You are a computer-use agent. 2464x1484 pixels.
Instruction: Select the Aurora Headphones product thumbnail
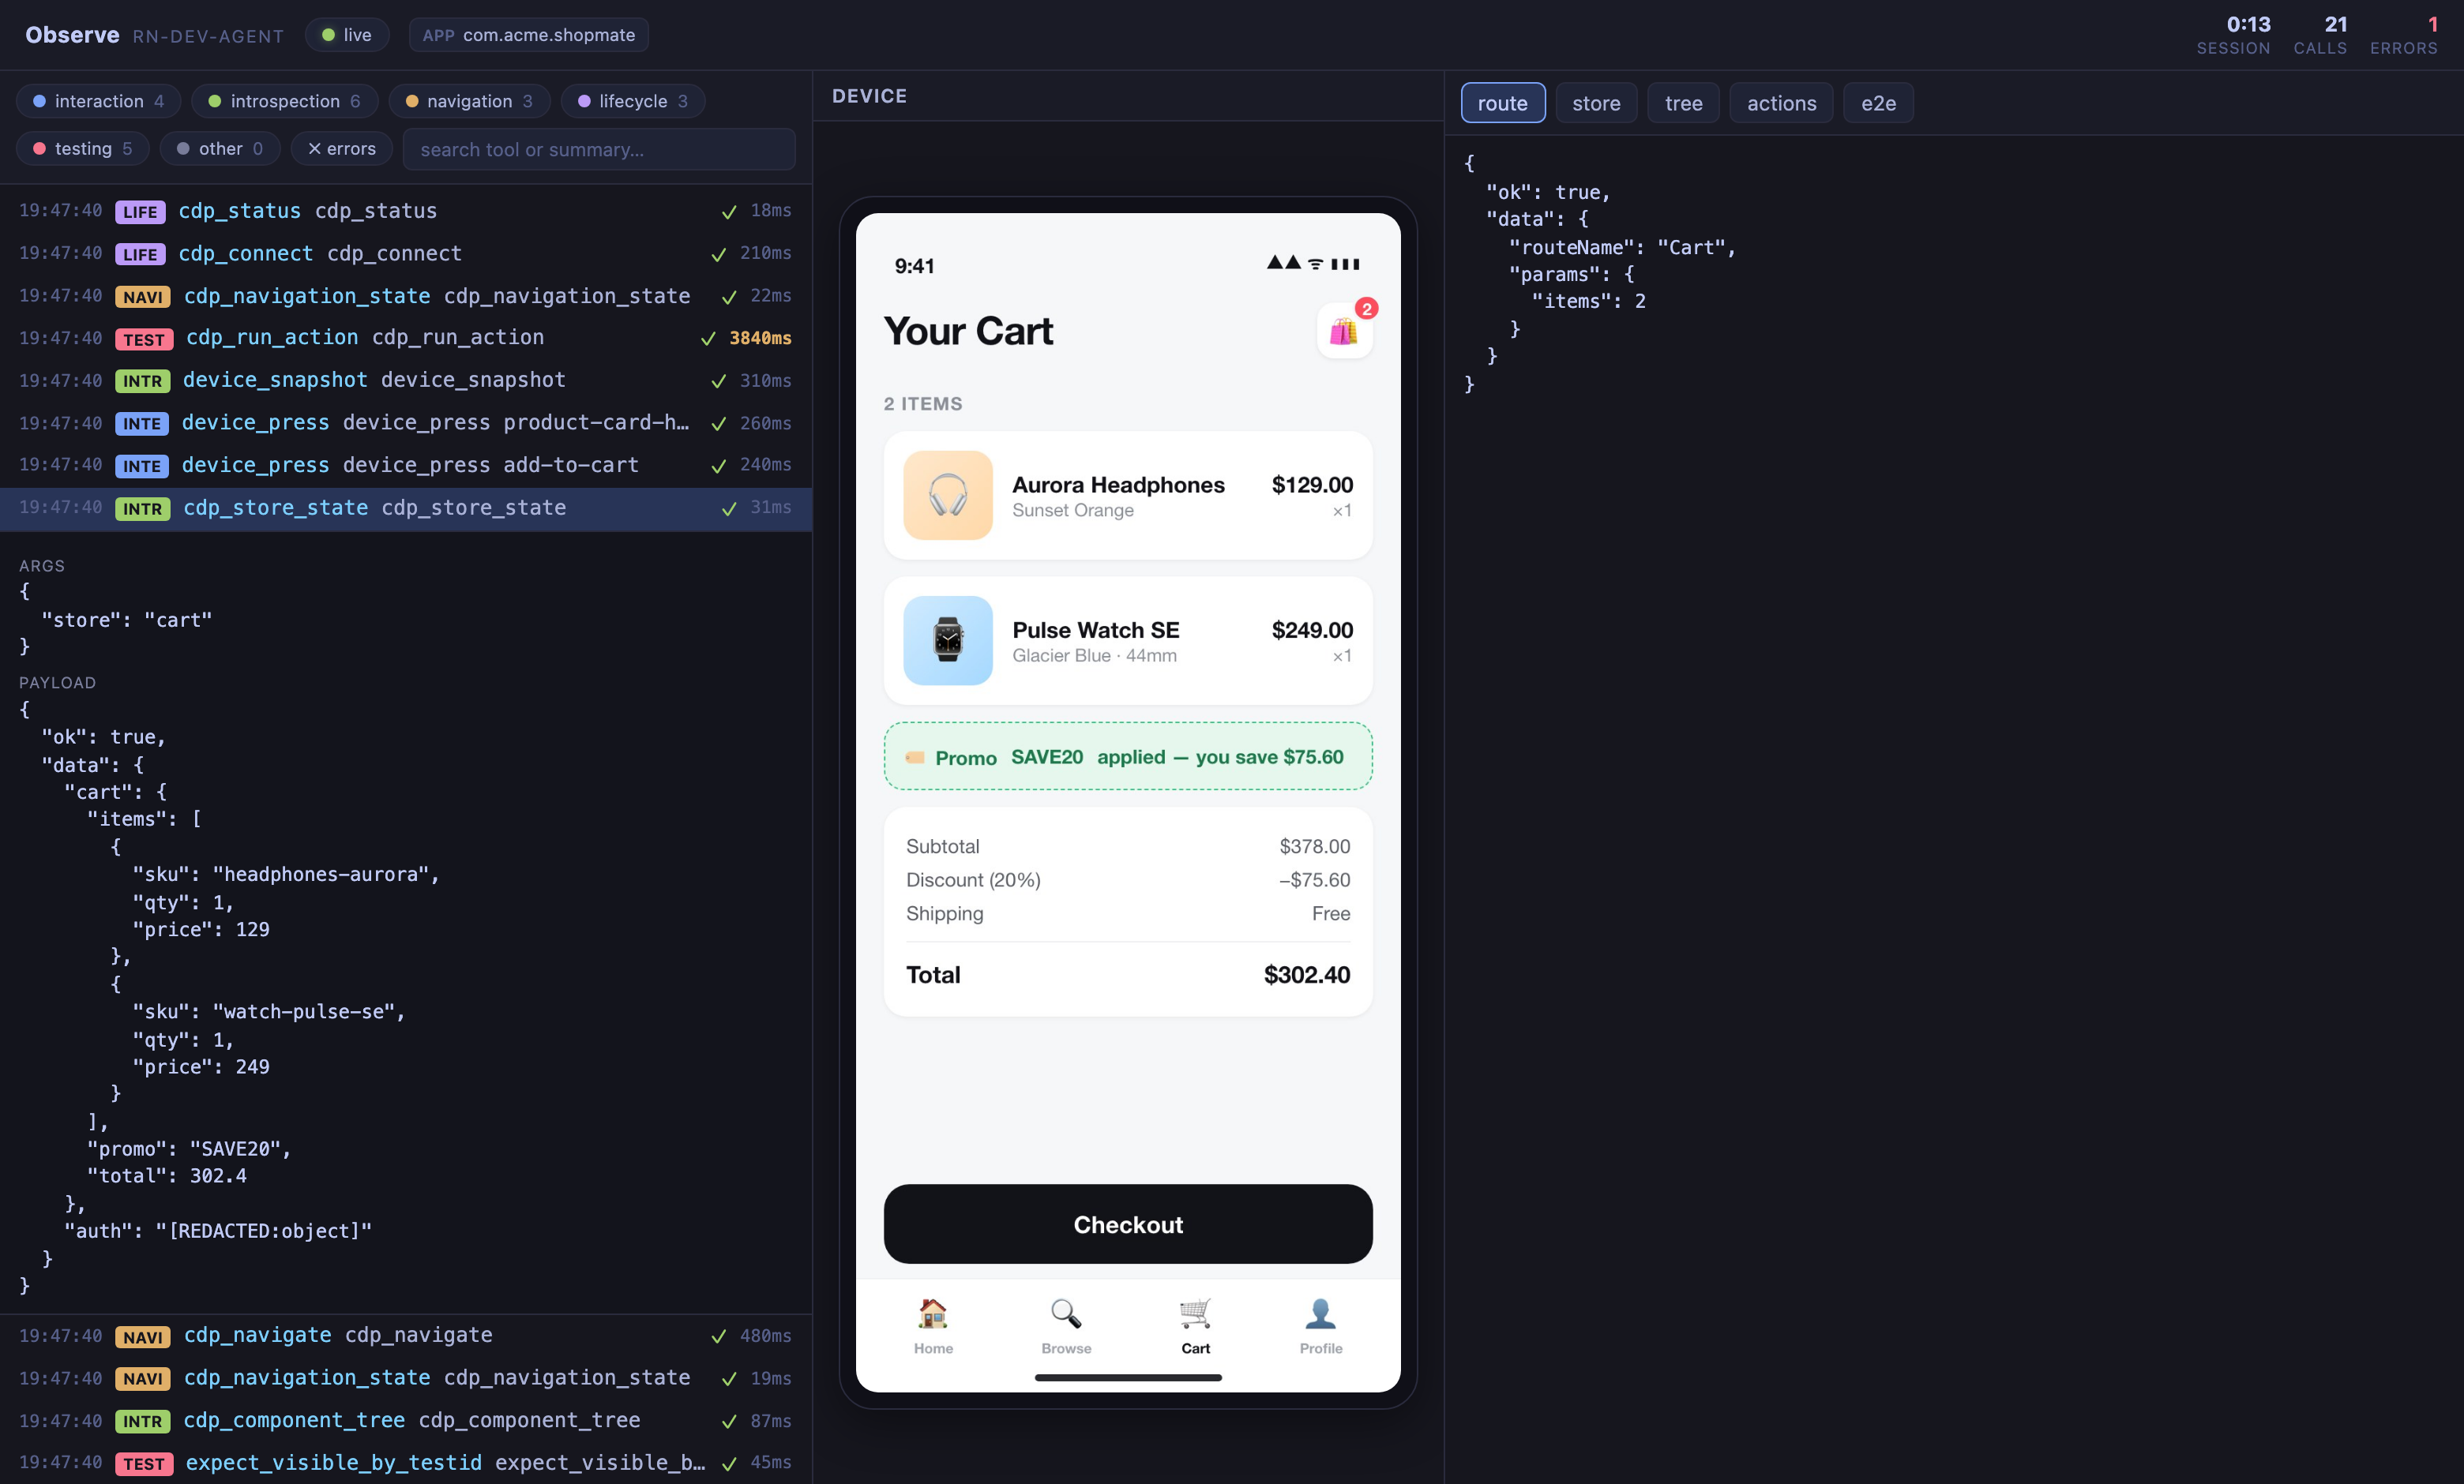tap(948, 496)
